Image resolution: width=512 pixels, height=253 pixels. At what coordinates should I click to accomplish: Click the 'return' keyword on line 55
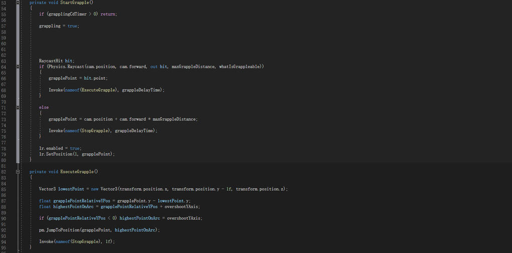click(108, 14)
